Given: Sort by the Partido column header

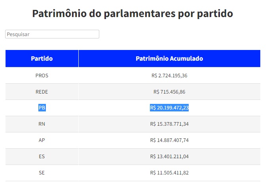Looking at the screenshot, I should point(42,59).
